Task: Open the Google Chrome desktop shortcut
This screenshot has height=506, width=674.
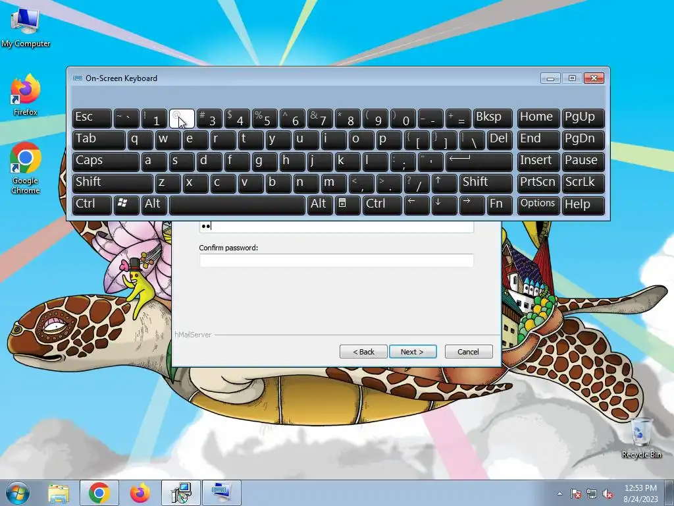Action: 26,168
